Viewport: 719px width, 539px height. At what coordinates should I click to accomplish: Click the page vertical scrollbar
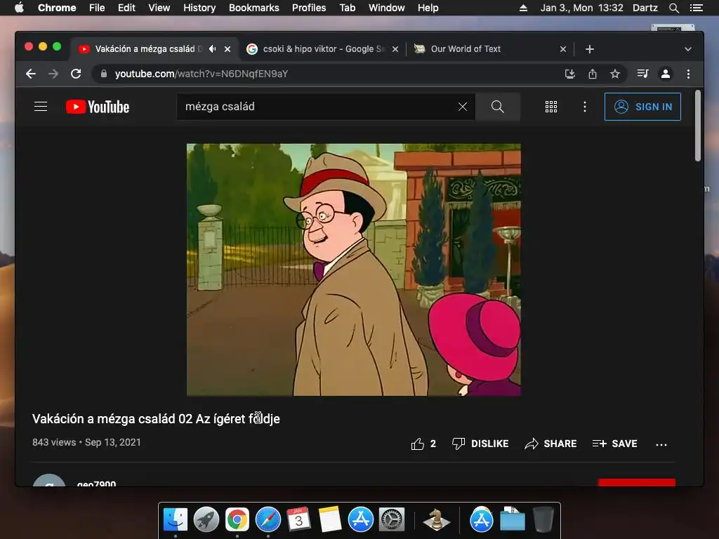(x=698, y=126)
